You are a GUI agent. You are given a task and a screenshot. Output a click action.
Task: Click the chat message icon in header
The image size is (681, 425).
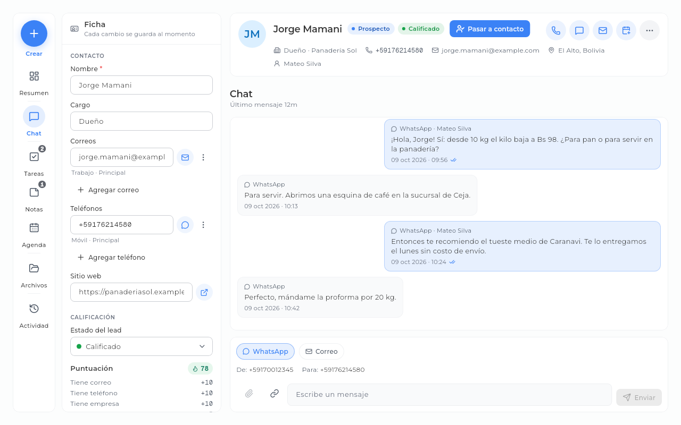pos(579,30)
